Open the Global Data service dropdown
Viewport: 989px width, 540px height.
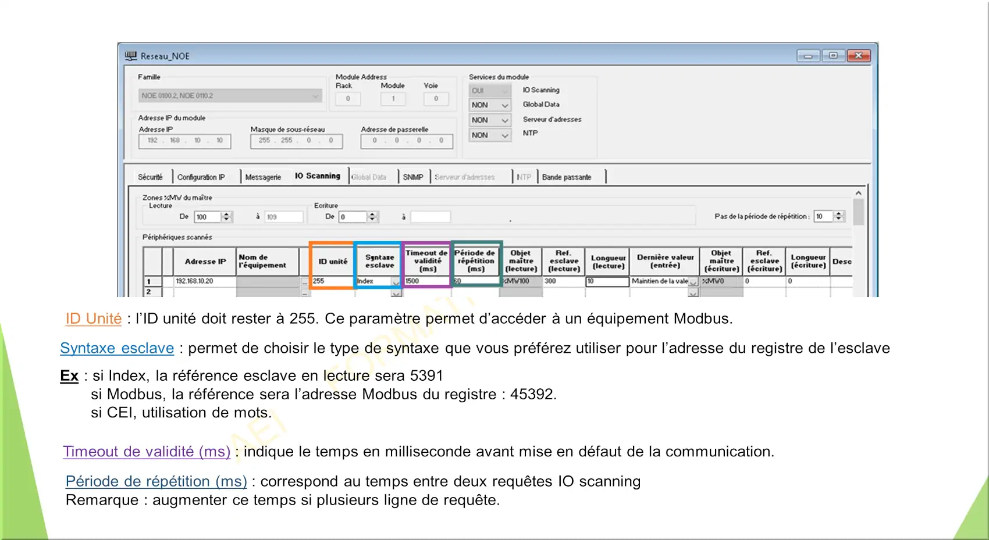pyautogui.click(x=490, y=105)
